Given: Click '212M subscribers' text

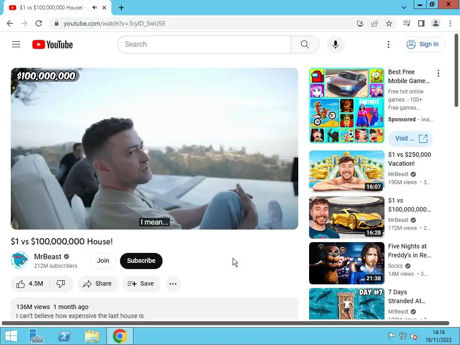Looking at the screenshot, I should click(56, 266).
